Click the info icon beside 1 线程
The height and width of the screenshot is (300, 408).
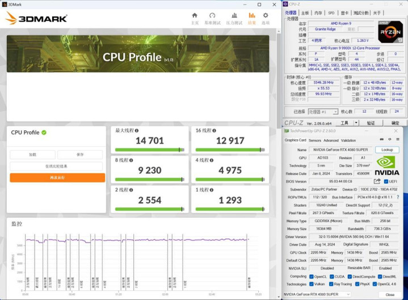(212, 190)
